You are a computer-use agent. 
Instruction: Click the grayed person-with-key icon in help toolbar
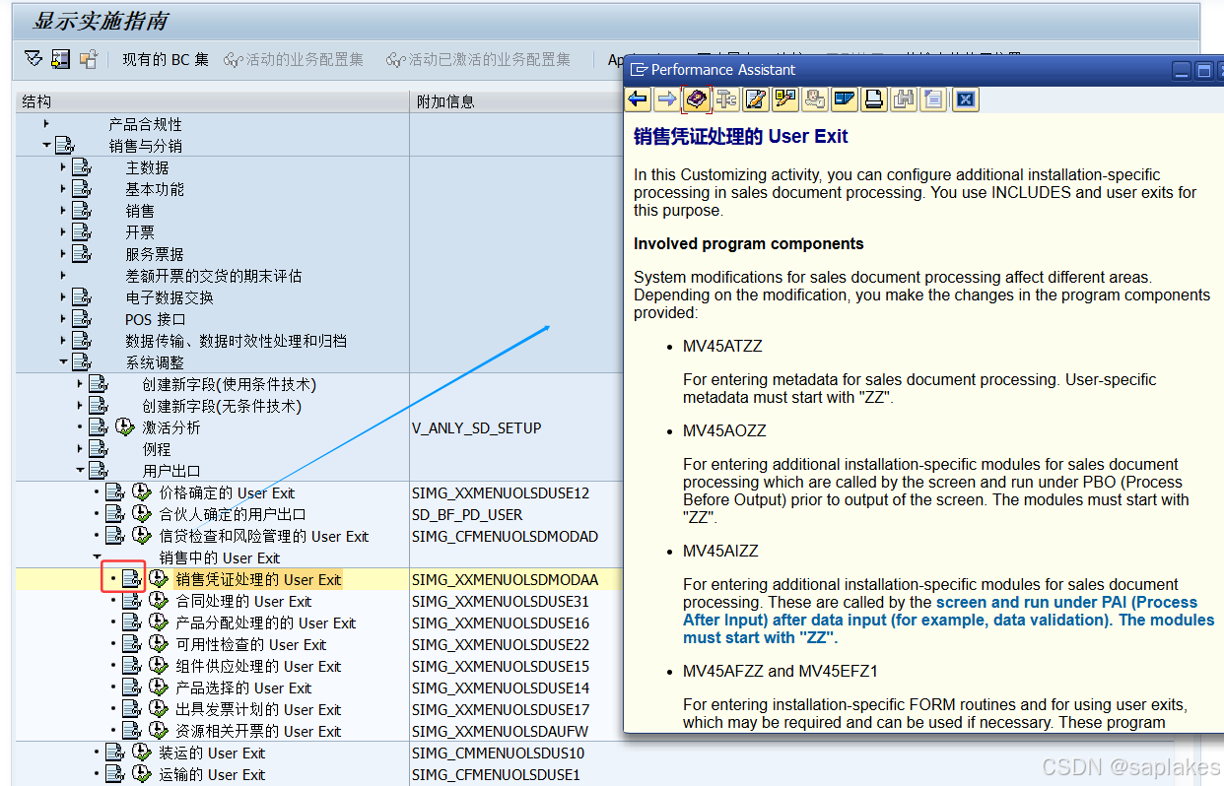click(x=815, y=98)
